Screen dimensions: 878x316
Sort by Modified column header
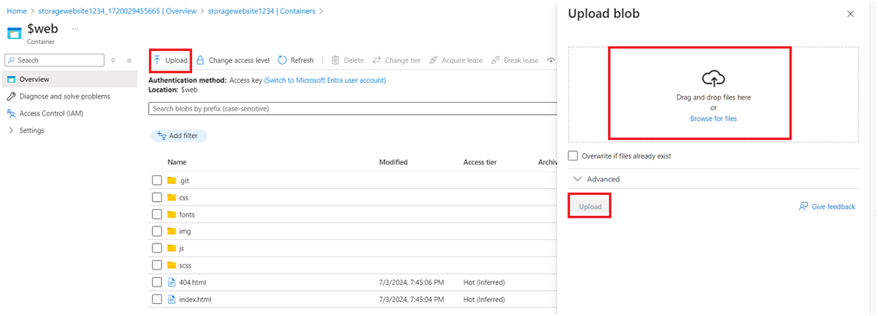[x=393, y=162]
